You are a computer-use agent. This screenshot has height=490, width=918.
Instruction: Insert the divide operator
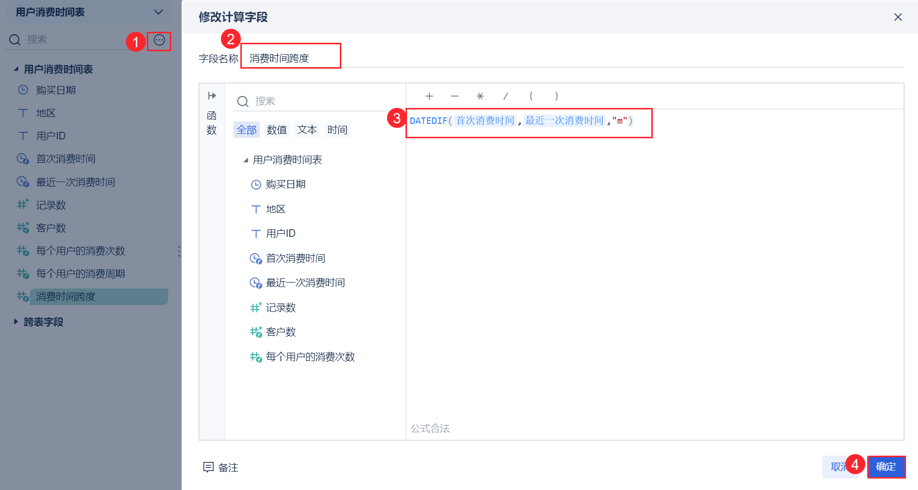506,96
